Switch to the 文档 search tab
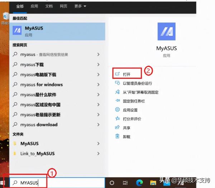The width and height of the screenshot is (215, 188). click(x=49, y=6)
